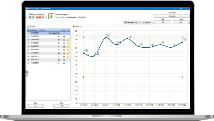Click the red down arrow for 26/01/2016
This screenshot has height=121, width=214.
pyautogui.click(x=64, y=50)
